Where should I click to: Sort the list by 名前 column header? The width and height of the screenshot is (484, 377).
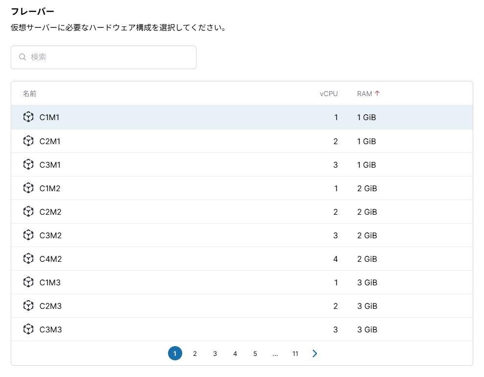[29, 94]
